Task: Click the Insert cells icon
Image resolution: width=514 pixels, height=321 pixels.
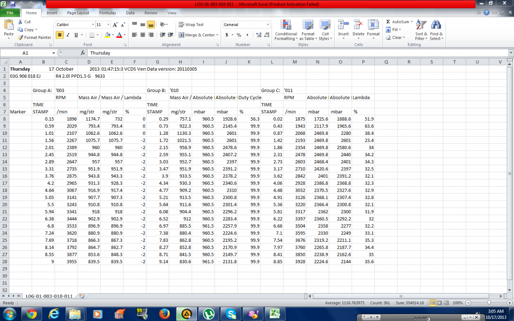Action: click(343, 25)
